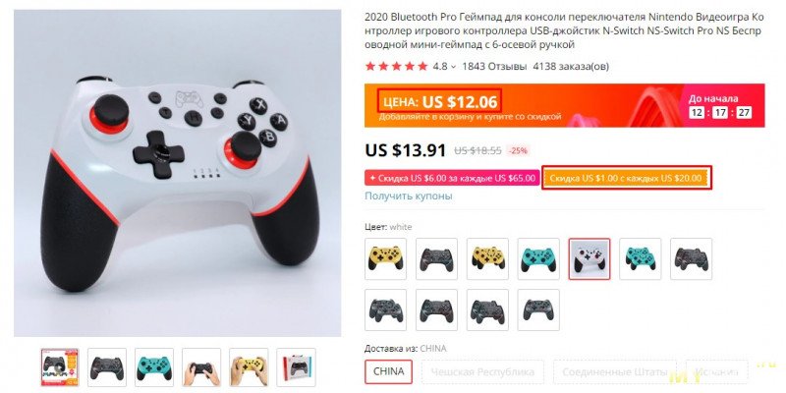Show the turquoise controller gallery thumbnail
Viewport: 786px width, 393px height.
(x=154, y=367)
